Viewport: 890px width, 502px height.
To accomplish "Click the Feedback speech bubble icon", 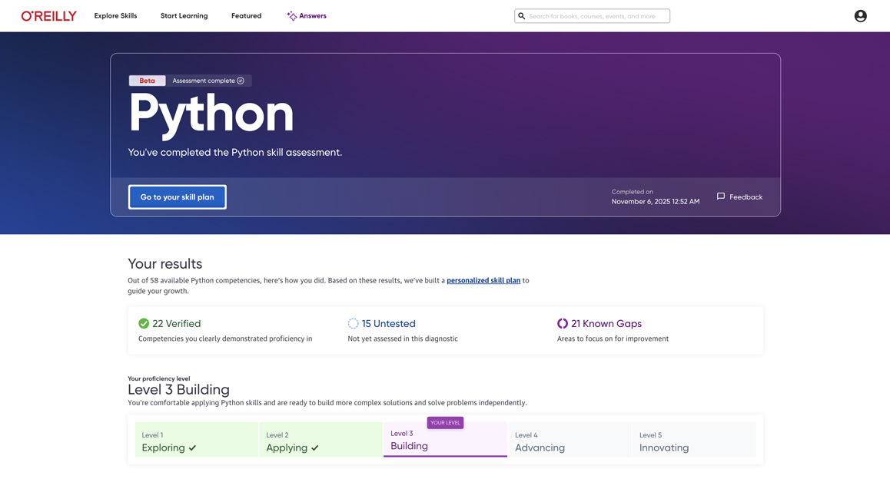I will tap(721, 197).
